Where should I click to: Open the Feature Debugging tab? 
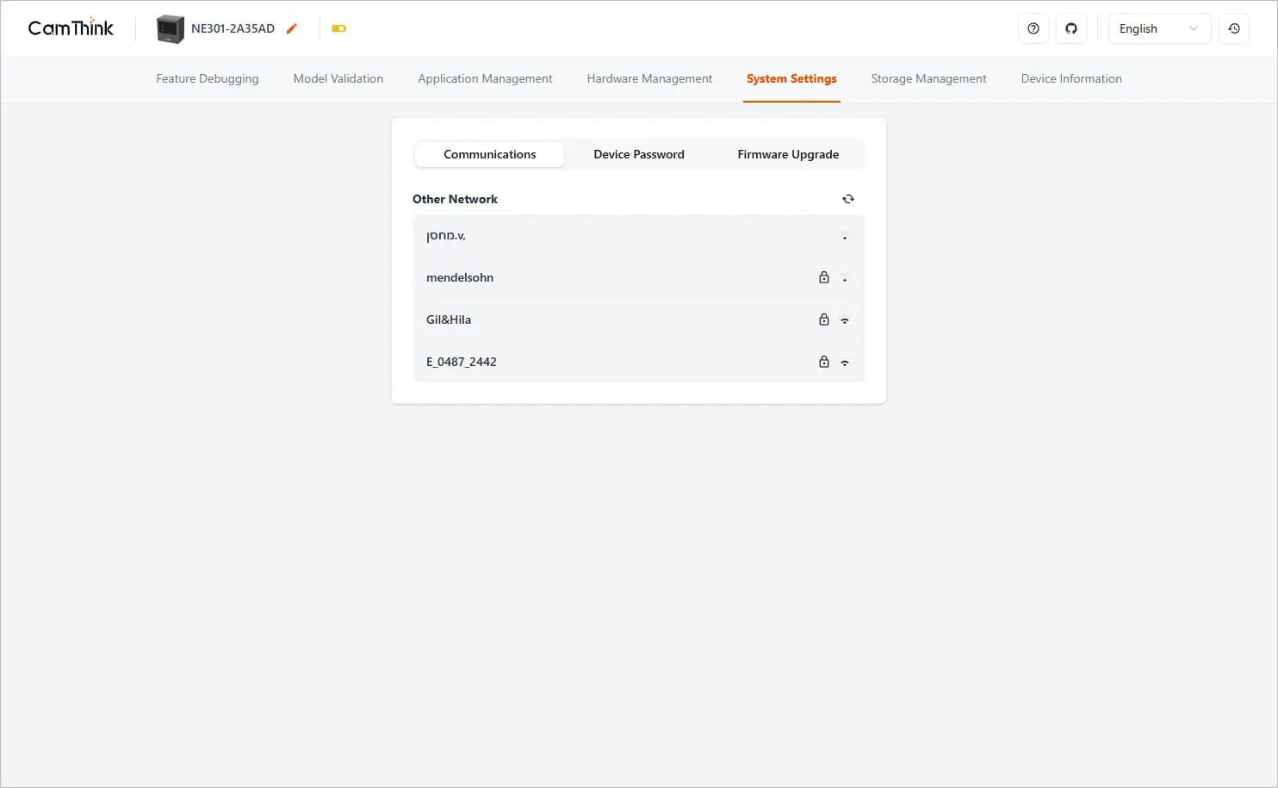[x=208, y=78]
